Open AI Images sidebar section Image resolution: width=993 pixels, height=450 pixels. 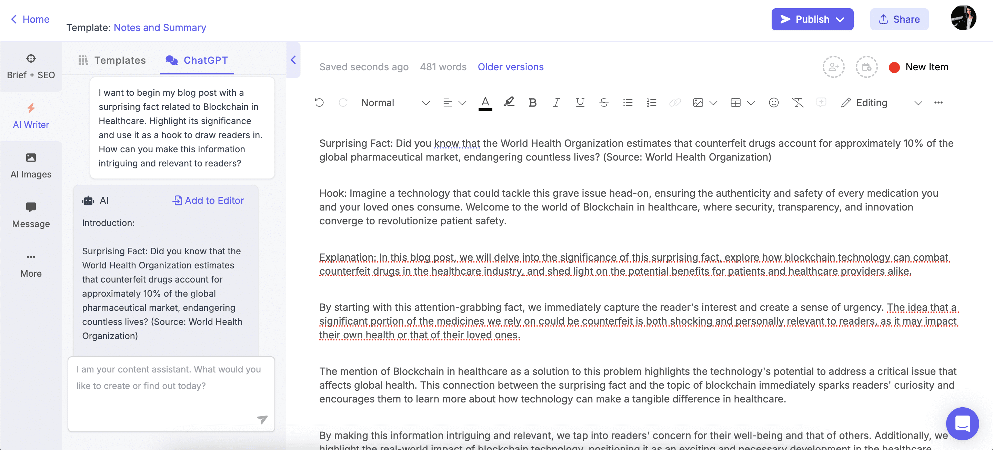(x=31, y=166)
